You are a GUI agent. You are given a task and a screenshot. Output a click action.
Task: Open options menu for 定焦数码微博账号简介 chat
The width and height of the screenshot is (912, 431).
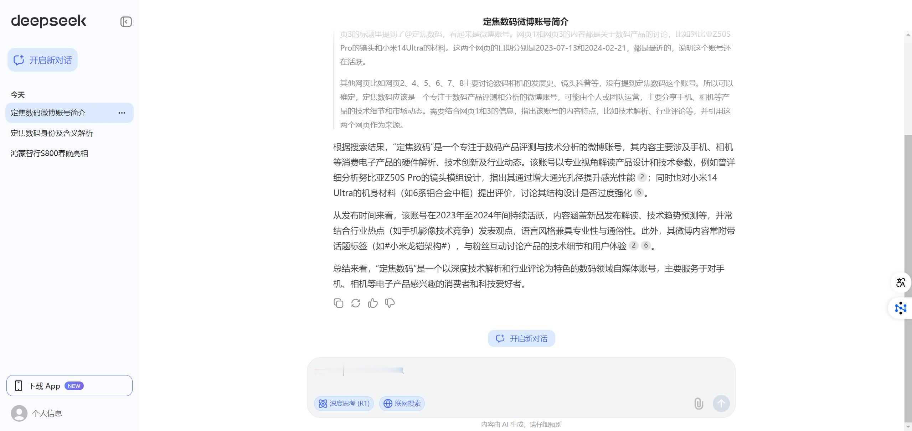click(x=122, y=113)
